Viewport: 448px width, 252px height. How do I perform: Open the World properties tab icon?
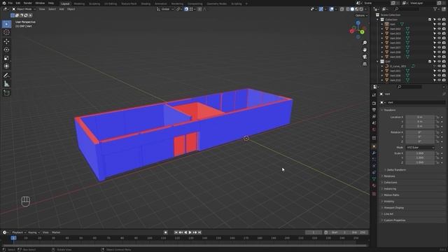click(374, 129)
